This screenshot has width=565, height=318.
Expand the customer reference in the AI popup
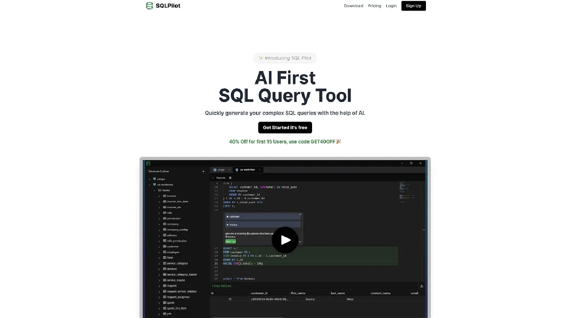tap(228, 216)
